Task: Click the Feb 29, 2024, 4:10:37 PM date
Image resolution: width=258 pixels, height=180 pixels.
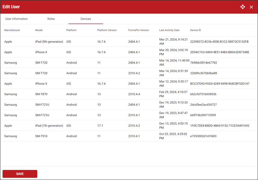Action: click(x=173, y=94)
